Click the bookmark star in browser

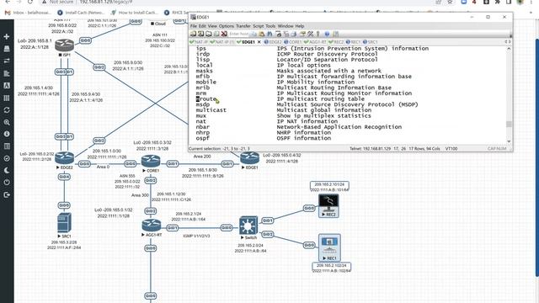(450, 2)
